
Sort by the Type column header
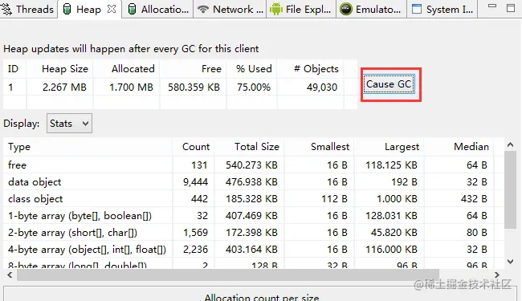click(88, 147)
